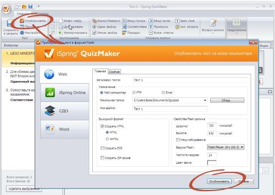Toggle the Создать HTML checkbox
275x195 pixels.
tap(102, 126)
